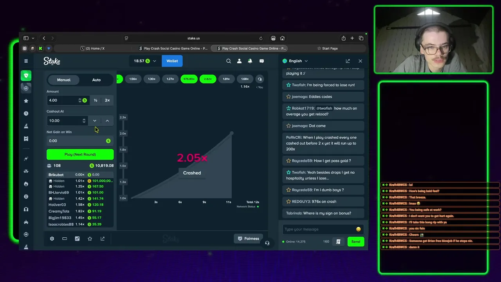
Task: Open site search magnifier icon
Action: [x=229, y=61]
